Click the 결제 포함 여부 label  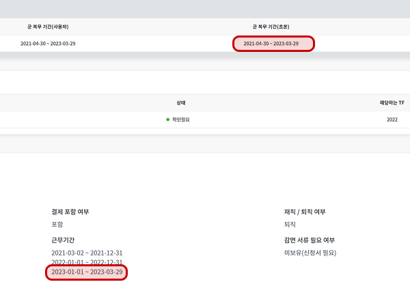[70, 212]
